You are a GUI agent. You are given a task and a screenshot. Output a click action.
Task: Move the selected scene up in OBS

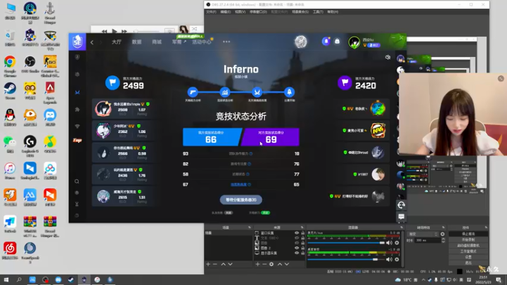223,264
